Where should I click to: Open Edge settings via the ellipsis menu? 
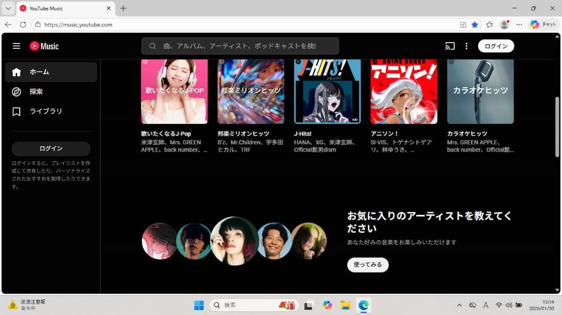tap(519, 24)
